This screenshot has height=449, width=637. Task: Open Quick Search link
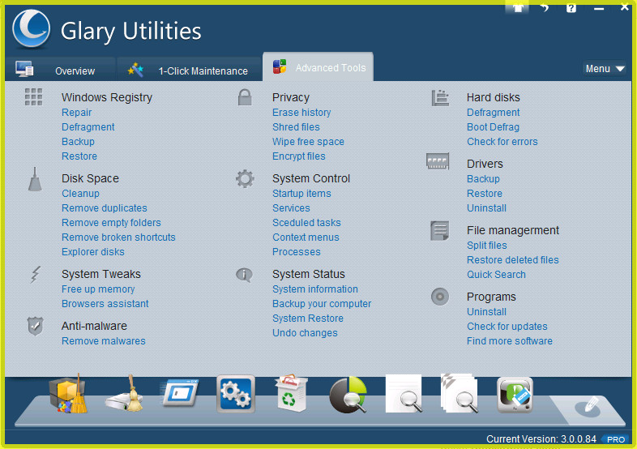497,275
